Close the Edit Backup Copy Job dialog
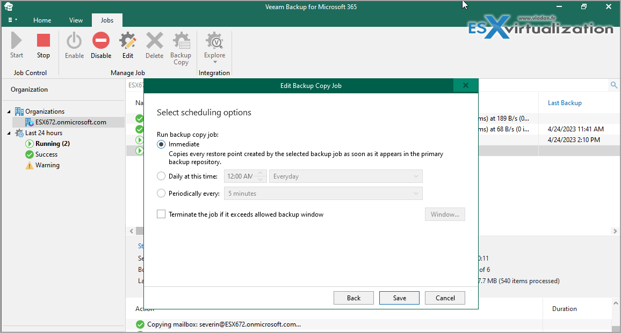621x333 pixels. pyautogui.click(x=466, y=85)
